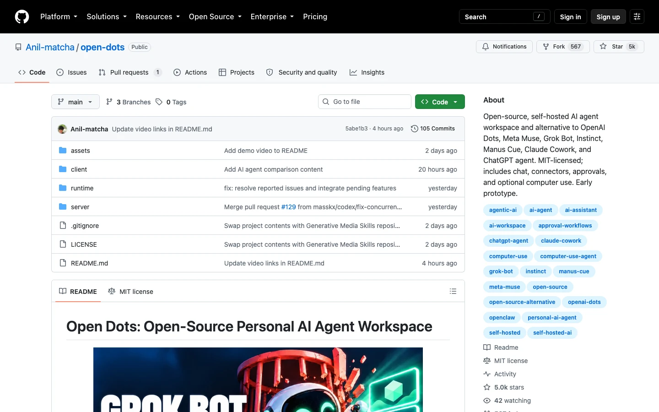Open the Pricing page
659x412 pixels.
[315, 16]
